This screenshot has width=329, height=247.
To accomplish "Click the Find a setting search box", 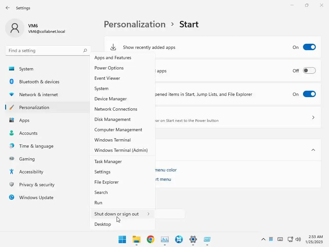I will (48, 50).
